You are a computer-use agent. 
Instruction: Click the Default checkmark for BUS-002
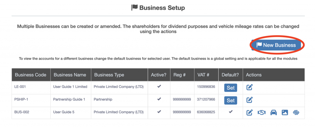pyautogui.click(x=230, y=112)
